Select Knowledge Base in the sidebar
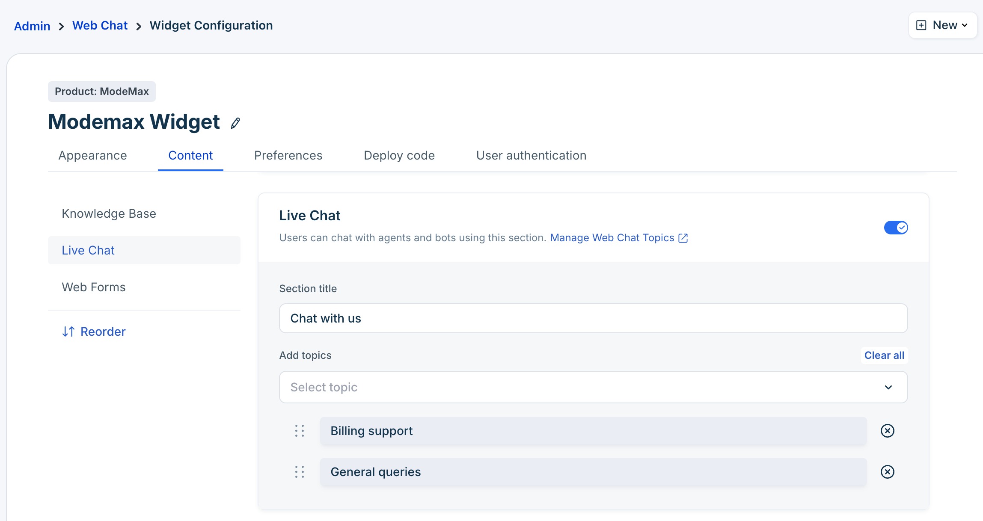Image resolution: width=983 pixels, height=521 pixels. click(109, 213)
